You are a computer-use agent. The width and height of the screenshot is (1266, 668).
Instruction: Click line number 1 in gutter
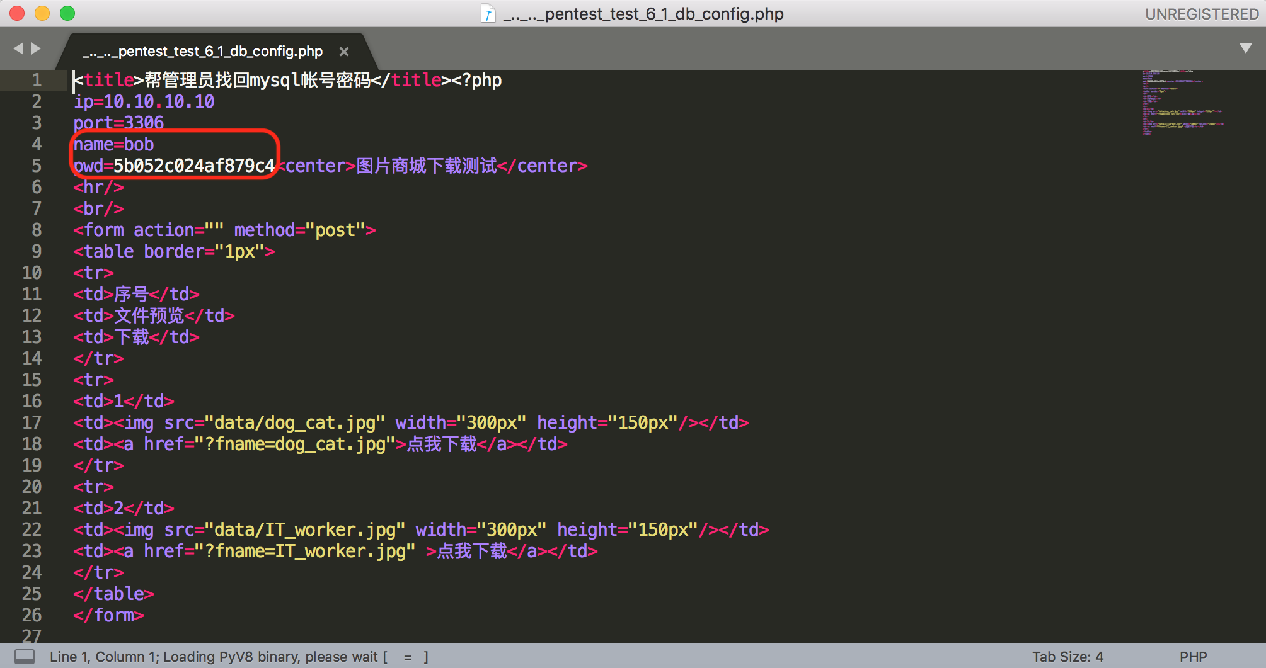point(37,80)
